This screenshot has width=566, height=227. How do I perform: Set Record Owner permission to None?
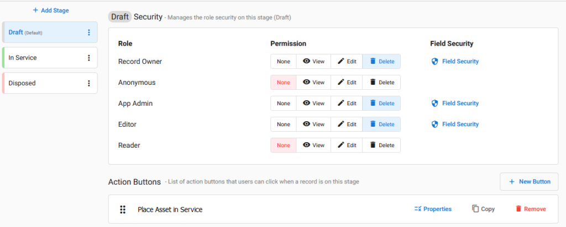coord(284,62)
